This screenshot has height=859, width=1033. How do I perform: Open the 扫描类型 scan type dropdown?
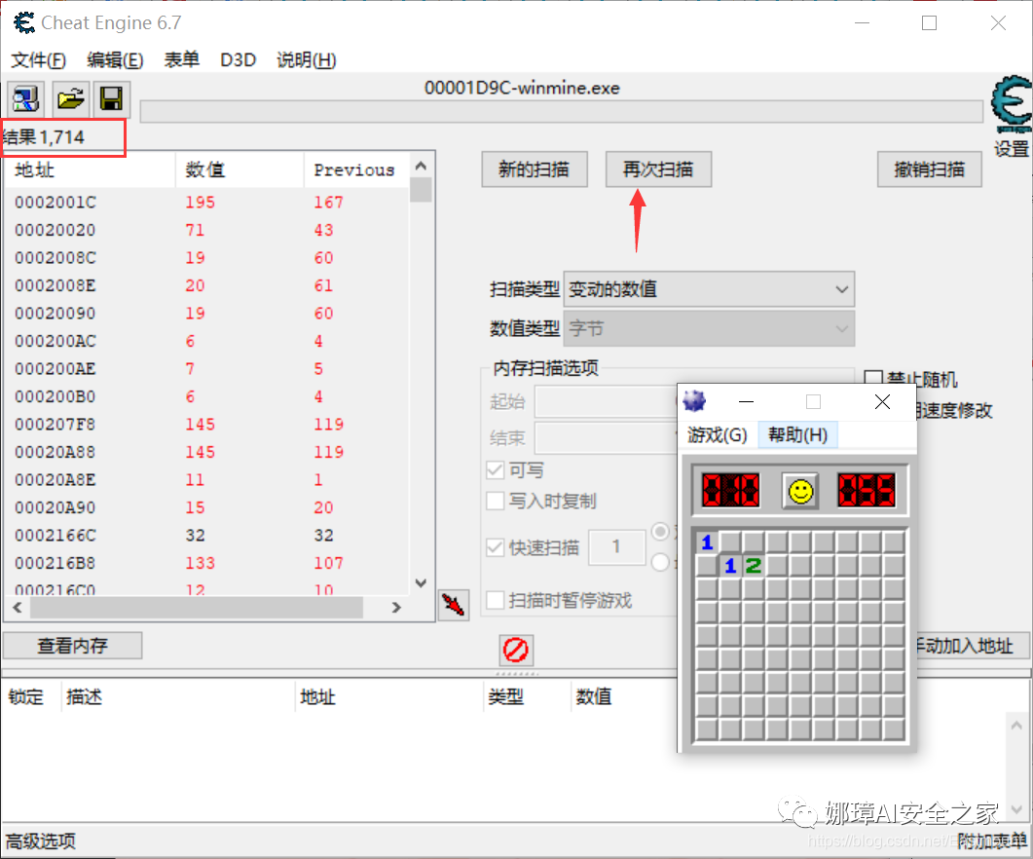[x=709, y=288]
